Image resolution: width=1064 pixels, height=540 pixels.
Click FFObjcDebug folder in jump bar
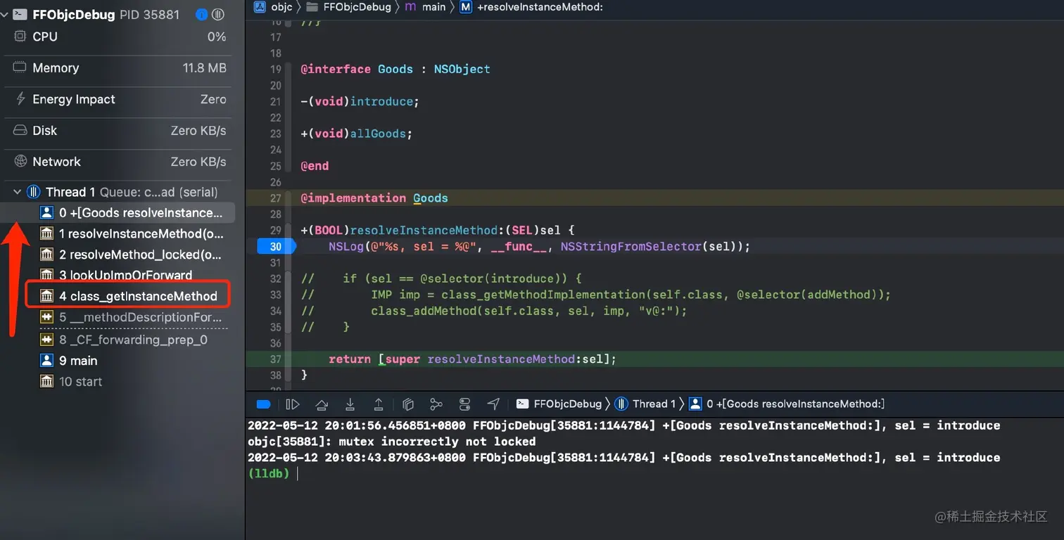[x=348, y=6]
